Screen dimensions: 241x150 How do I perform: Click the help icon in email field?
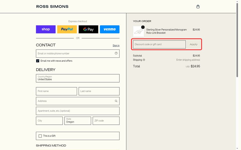[x=116, y=53]
